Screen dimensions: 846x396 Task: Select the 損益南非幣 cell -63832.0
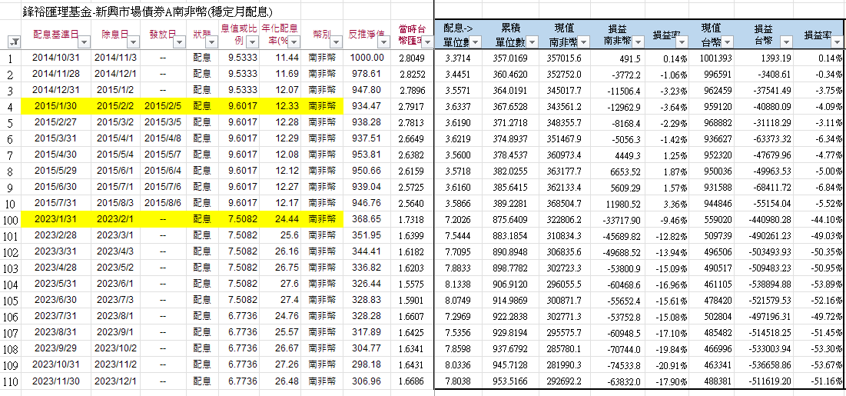[x=619, y=381]
